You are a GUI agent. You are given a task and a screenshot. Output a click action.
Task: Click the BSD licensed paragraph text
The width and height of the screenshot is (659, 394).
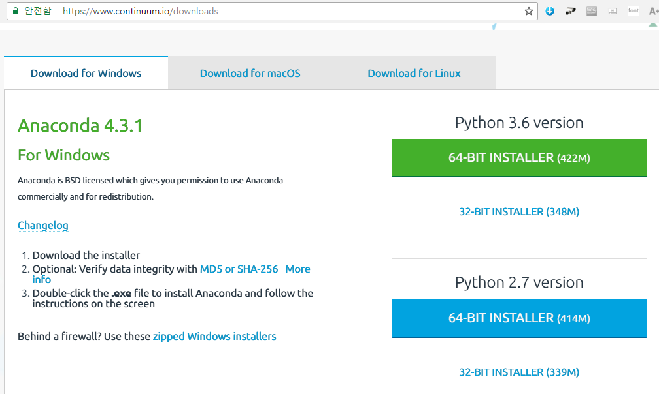click(x=150, y=189)
